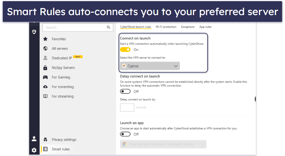Enable the Delay connect on launch toggle
The height and width of the screenshot is (156, 285).
(x=125, y=91)
